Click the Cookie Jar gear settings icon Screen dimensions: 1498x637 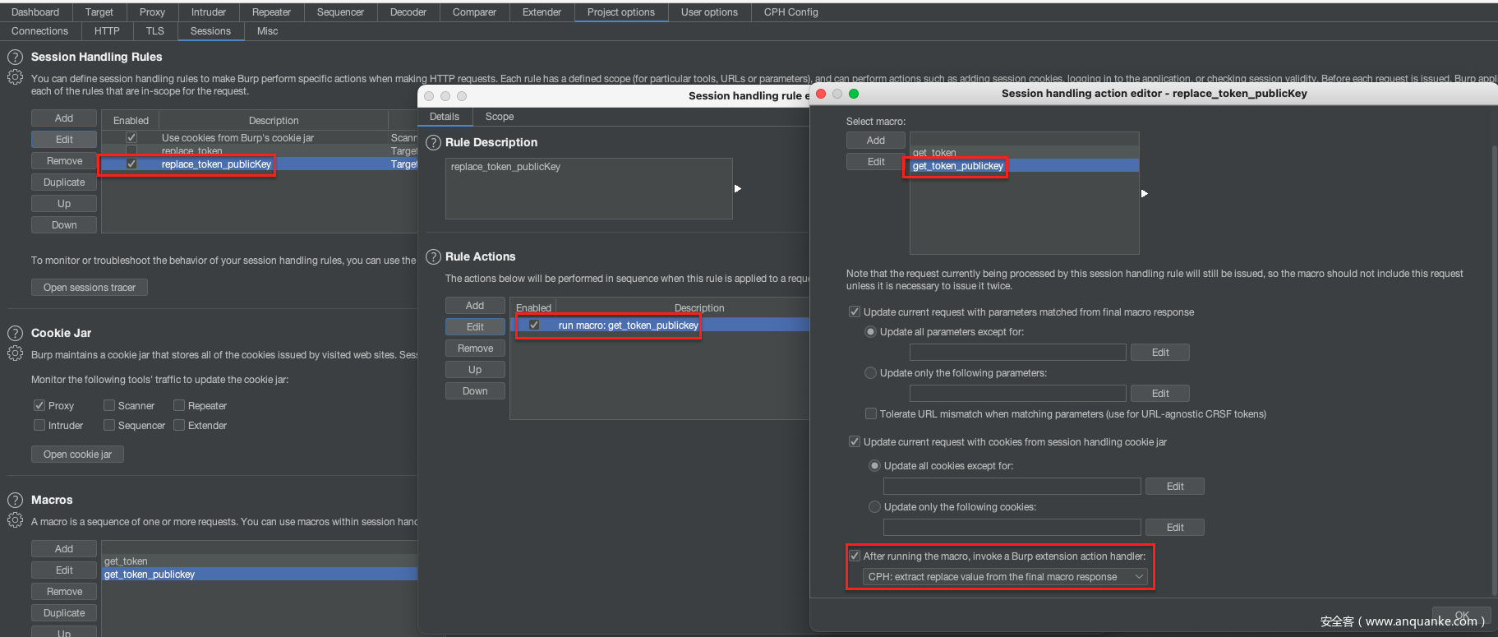pyautogui.click(x=15, y=353)
